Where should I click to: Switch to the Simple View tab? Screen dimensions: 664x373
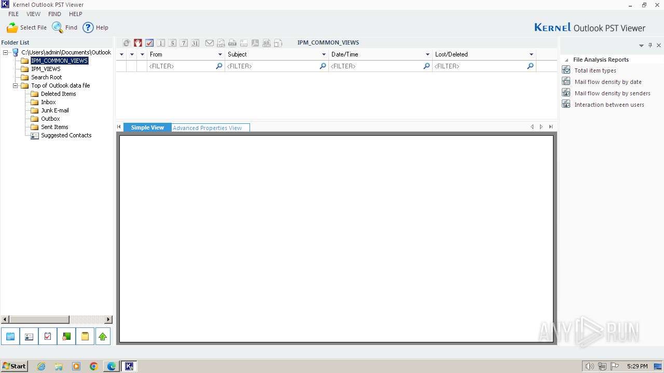pyautogui.click(x=147, y=127)
